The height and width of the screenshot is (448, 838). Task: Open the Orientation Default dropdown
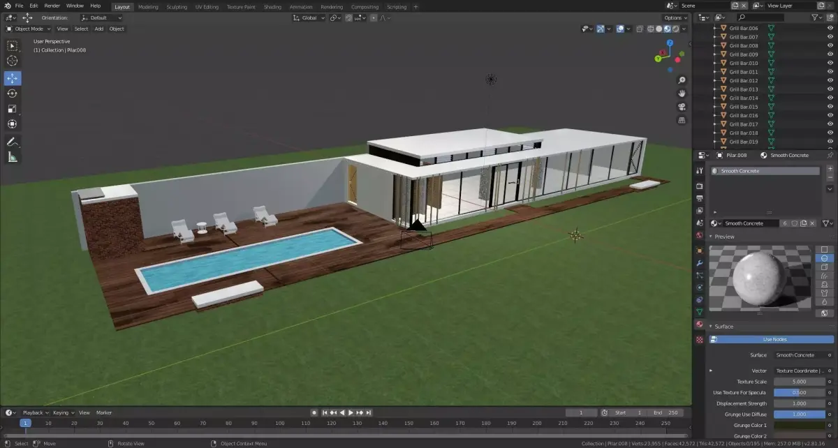(101, 17)
